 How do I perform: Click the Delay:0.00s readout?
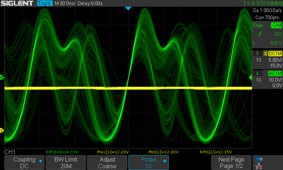[x=90, y=3]
